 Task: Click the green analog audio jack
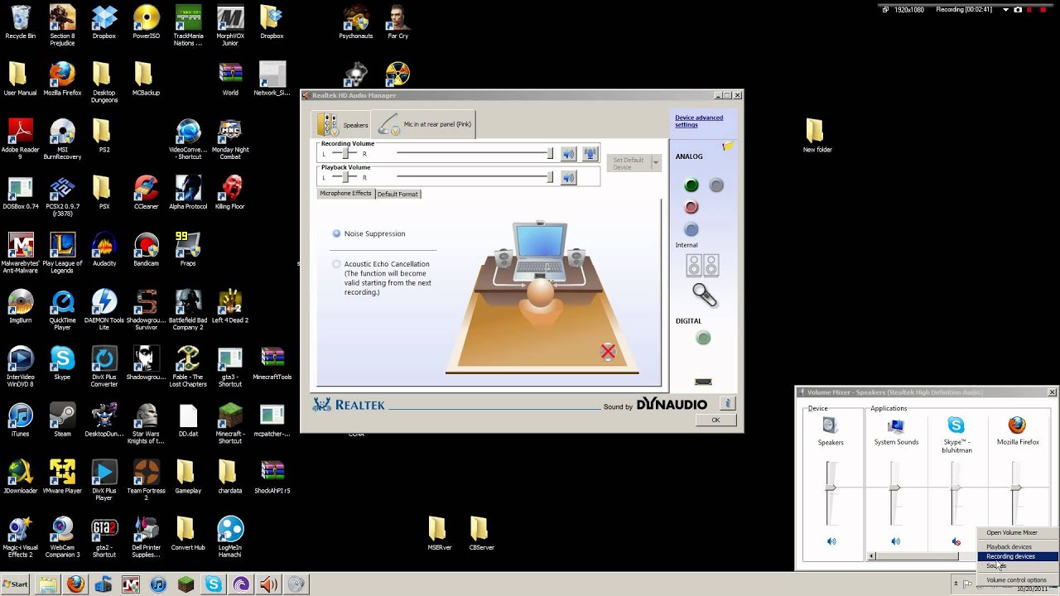pos(691,185)
